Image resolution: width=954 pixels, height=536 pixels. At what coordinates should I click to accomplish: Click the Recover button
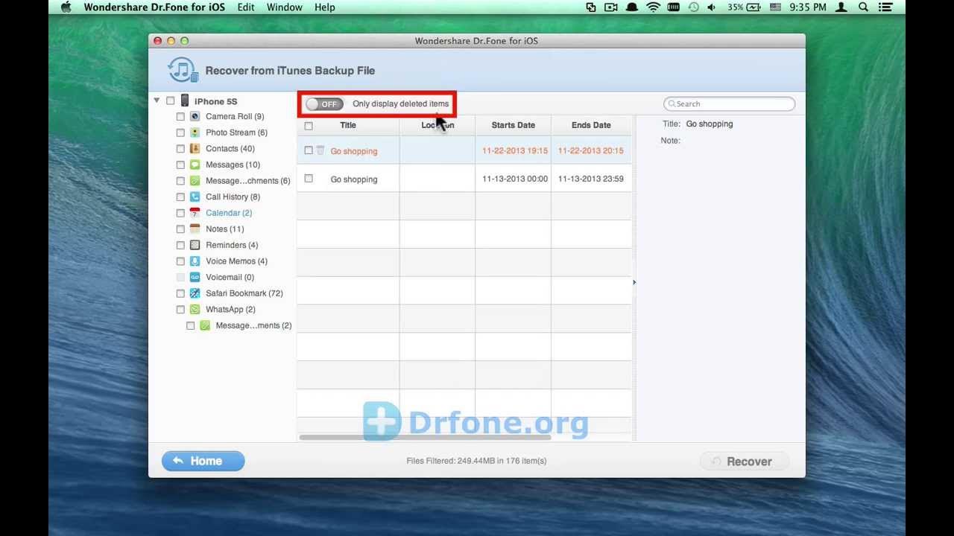[745, 462]
